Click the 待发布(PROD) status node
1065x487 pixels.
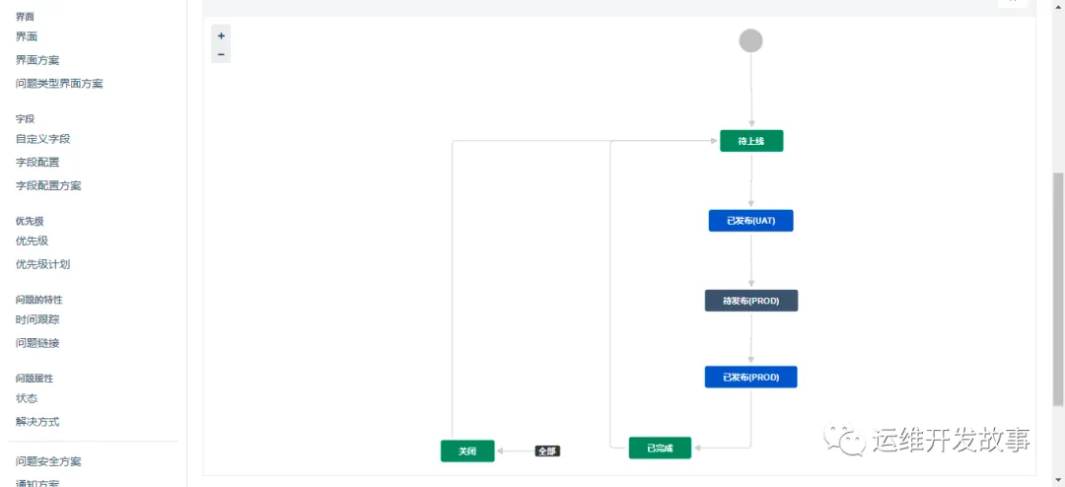750,301
